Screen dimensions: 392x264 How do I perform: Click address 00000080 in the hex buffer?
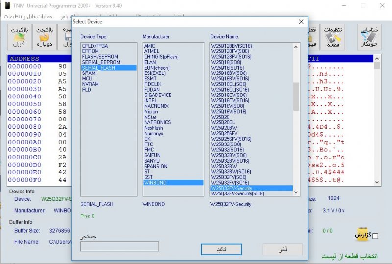coord(24,127)
